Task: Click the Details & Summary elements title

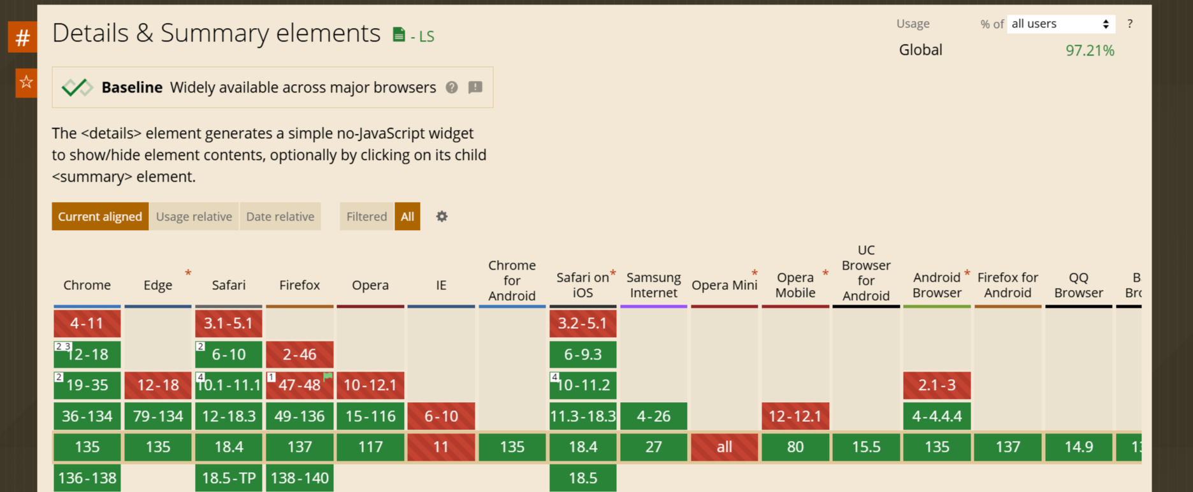Action: click(x=216, y=33)
